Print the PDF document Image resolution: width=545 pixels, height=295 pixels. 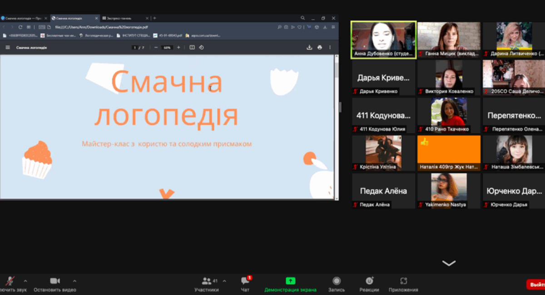pos(320,47)
